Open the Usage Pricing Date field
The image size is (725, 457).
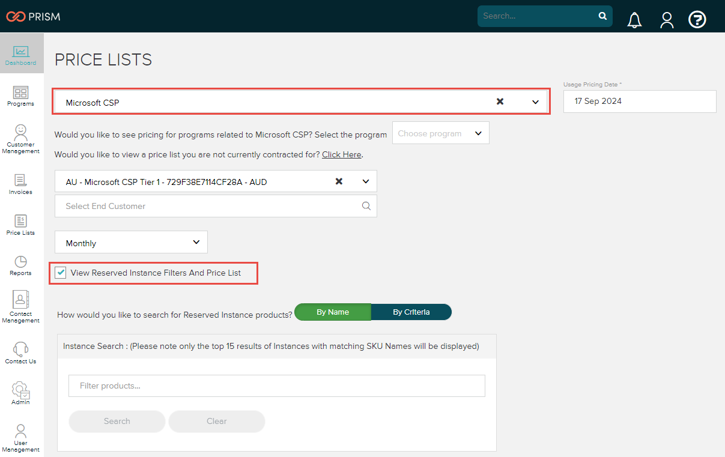click(x=639, y=101)
